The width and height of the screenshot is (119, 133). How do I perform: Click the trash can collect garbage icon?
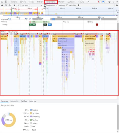click(79, 5)
